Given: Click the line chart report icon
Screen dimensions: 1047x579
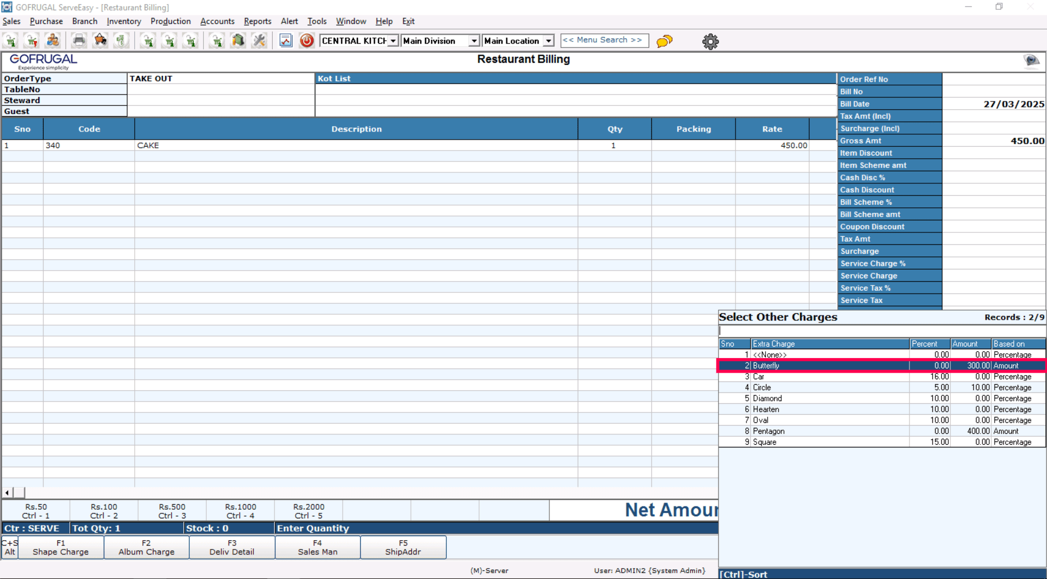Looking at the screenshot, I should click(285, 41).
